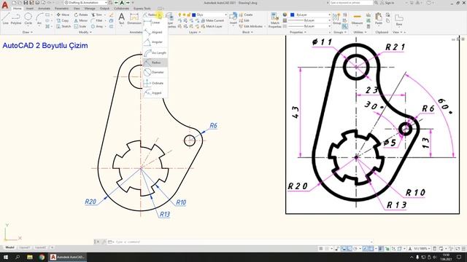This screenshot has height=262, width=467.
Task: Choose Radius from the dimension dropdown list
Action: (155, 63)
